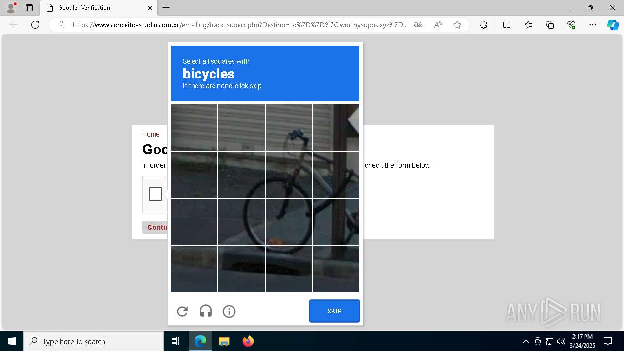The height and width of the screenshot is (351, 624).
Task: Reload the page with Refresh icon
Action: coord(35,25)
